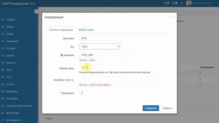This screenshot has width=219, height=123.
Task: Click the Дополнение puzzle icon in sidebar
Action: pyautogui.click(x=2, y=113)
